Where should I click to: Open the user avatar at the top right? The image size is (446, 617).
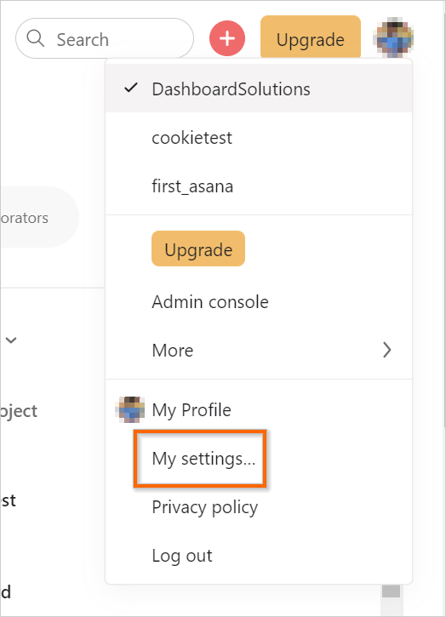[393, 37]
